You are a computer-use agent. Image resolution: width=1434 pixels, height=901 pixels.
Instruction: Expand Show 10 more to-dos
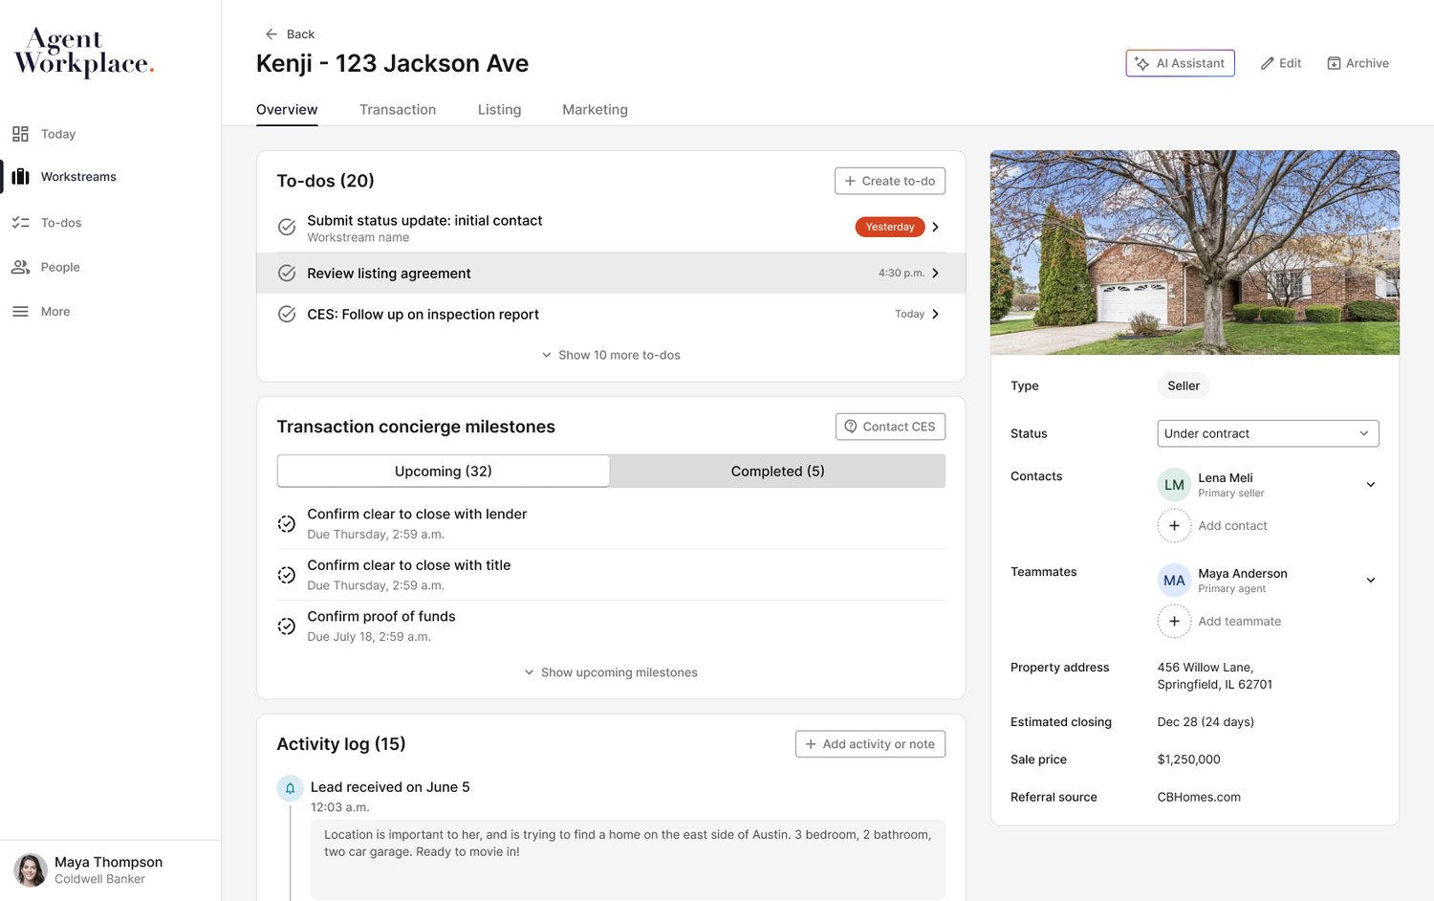tap(611, 355)
